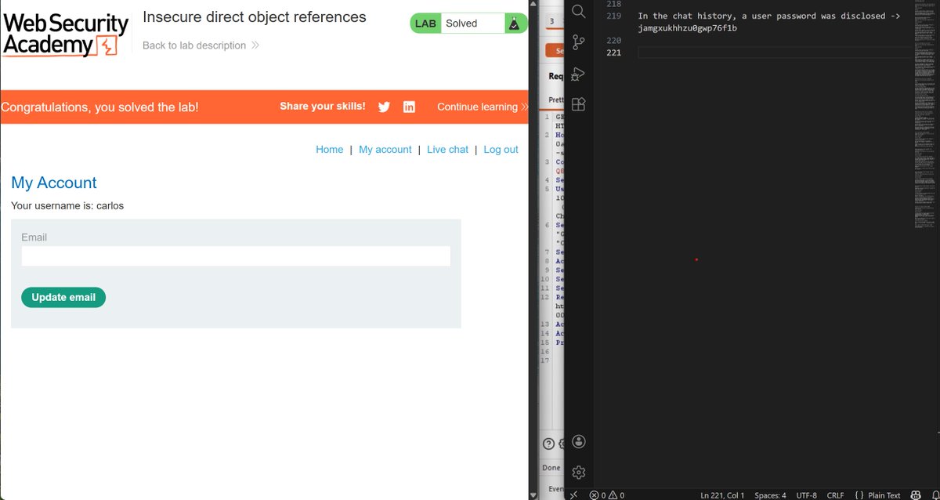Open notifications via the bell icon in status bar
Screen dimensions: 940x500
(933, 495)
